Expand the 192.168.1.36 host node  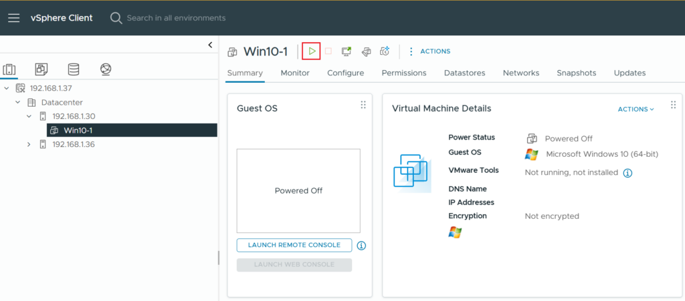29,144
